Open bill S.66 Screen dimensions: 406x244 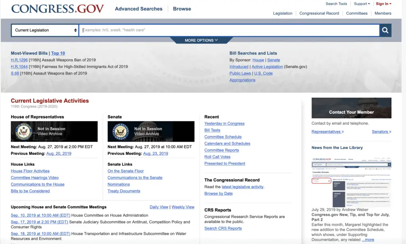tap(15, 74)
